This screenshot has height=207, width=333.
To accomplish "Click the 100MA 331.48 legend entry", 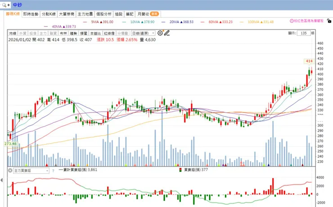I will [257, 22].
